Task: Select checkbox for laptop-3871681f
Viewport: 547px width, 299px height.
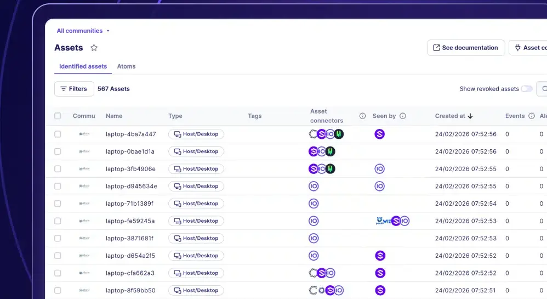Action: tap(58, 238)
